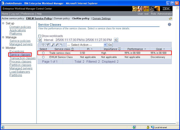Click the Trade service class name cell
This screenshot has width=180, height=130.
click(x=60, y=53)
